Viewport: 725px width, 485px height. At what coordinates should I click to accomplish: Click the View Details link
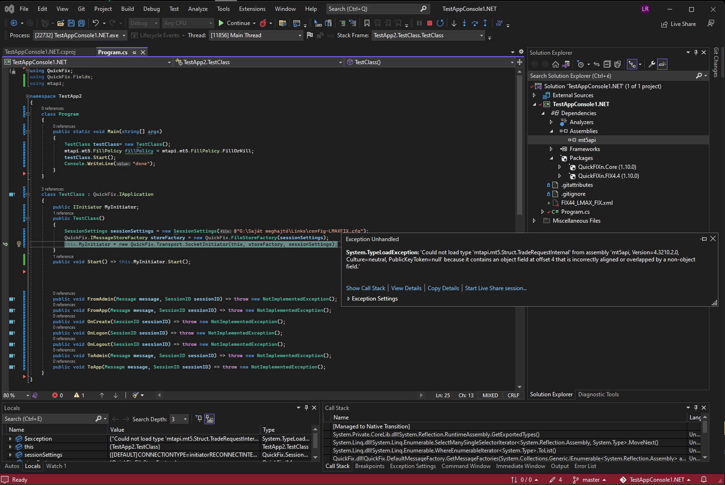coord(406,288)
